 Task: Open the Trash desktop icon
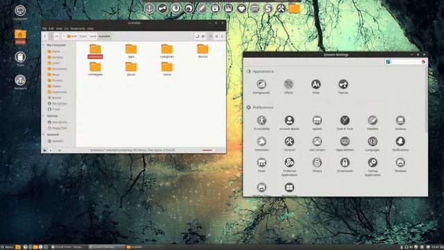pyautogui.click(x=20, y=59)
